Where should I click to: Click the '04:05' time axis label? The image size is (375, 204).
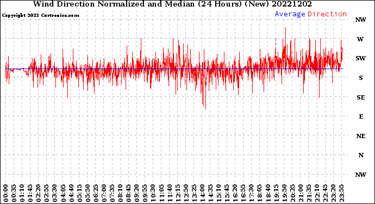(x=63, y=193)
